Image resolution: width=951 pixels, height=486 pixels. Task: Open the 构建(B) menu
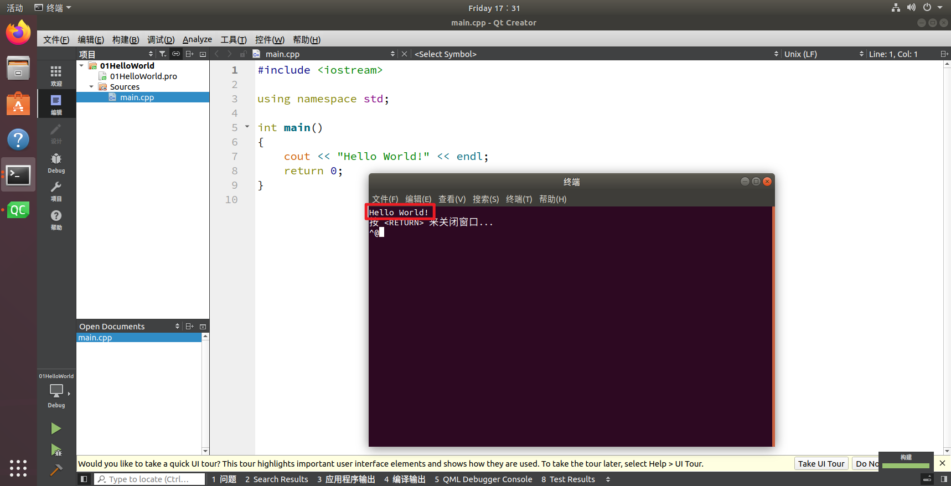pos(126,39)
